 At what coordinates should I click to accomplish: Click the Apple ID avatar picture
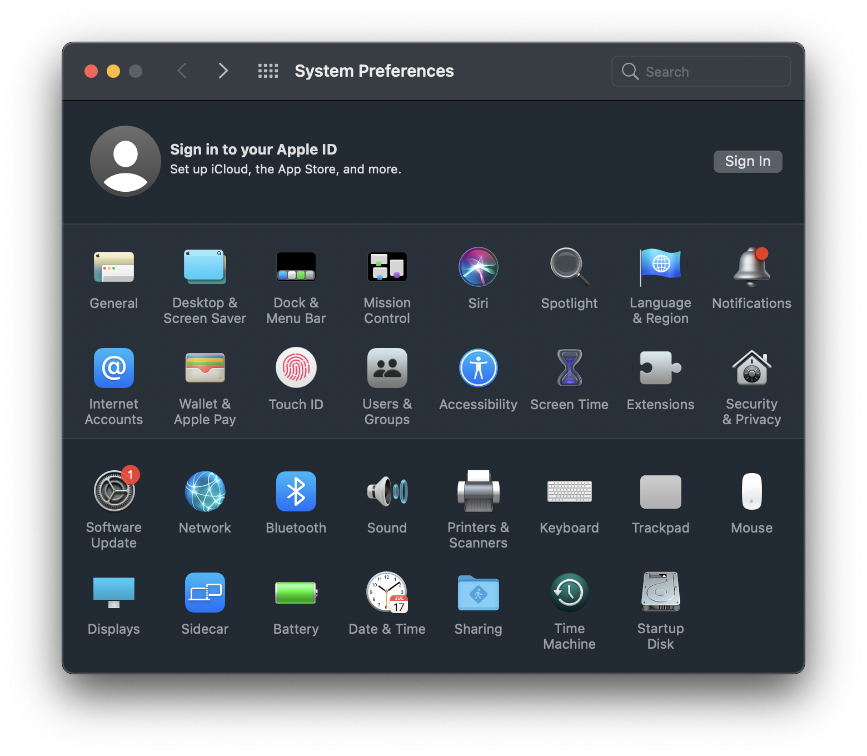click(x=126, y=161)
